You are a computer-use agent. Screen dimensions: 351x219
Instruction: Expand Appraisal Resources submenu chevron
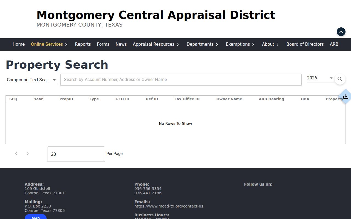pyautogui.click(x=178, y=44)
